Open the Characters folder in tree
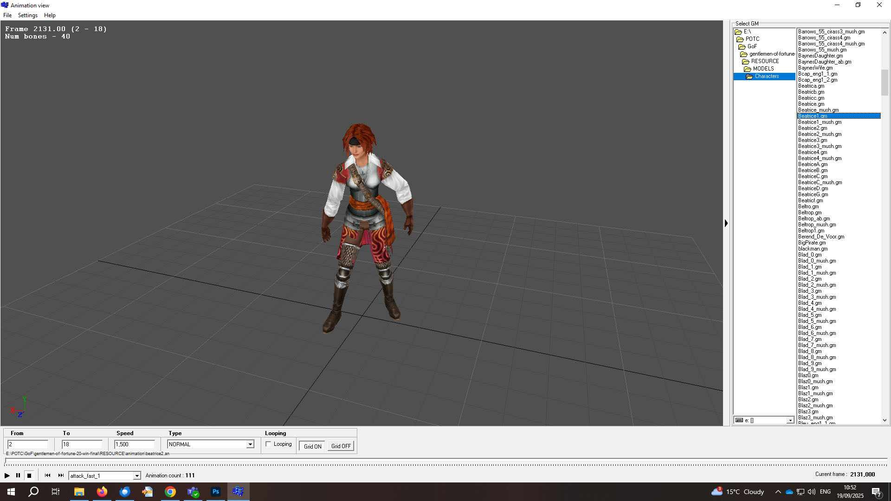 767,76
